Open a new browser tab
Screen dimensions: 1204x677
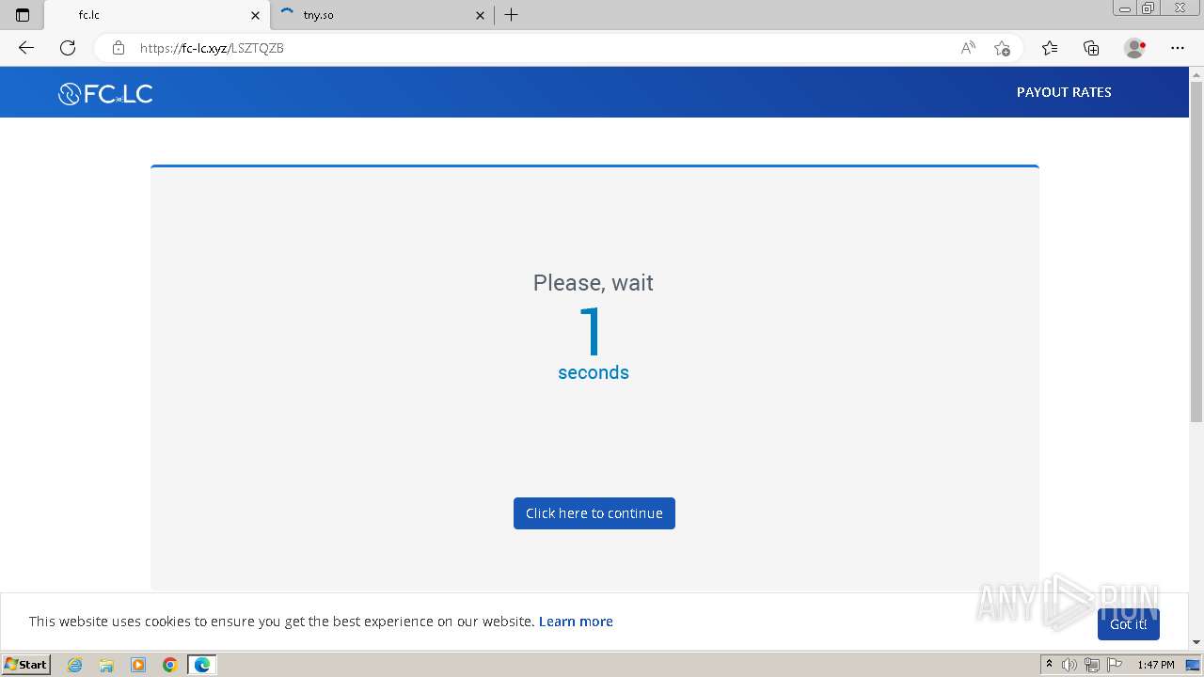[x=511, y=15]
